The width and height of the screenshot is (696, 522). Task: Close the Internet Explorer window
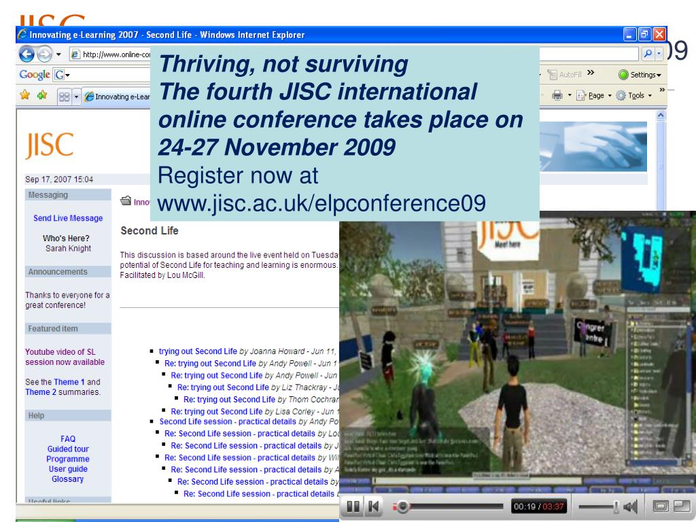click(x=659, y=34)
